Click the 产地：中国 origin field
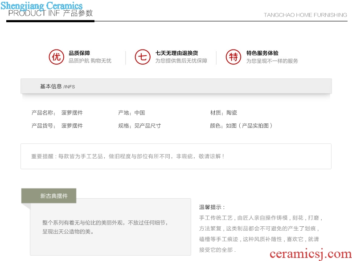This screenshot has width=352, height=261. click(131, 113)
